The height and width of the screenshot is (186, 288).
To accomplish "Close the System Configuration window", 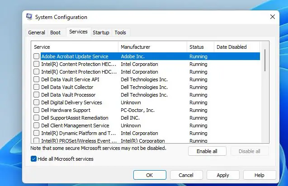I will (x=273, y=17).
